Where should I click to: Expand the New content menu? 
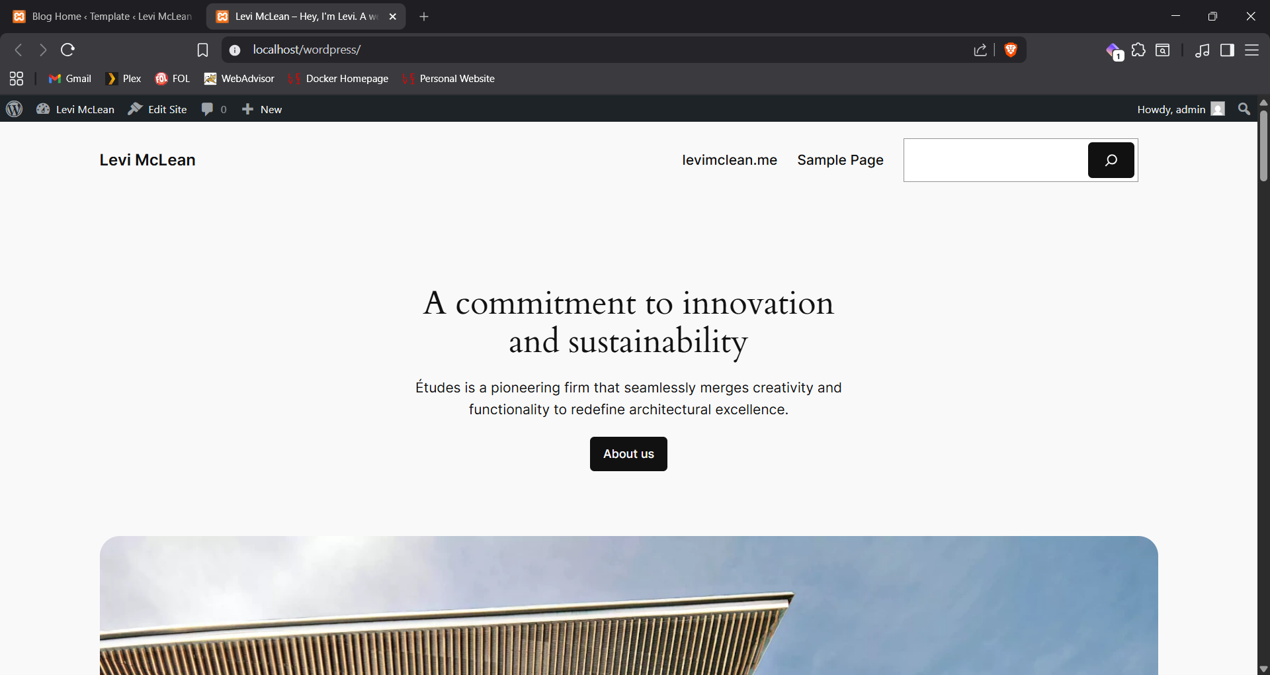click(262, 109)
